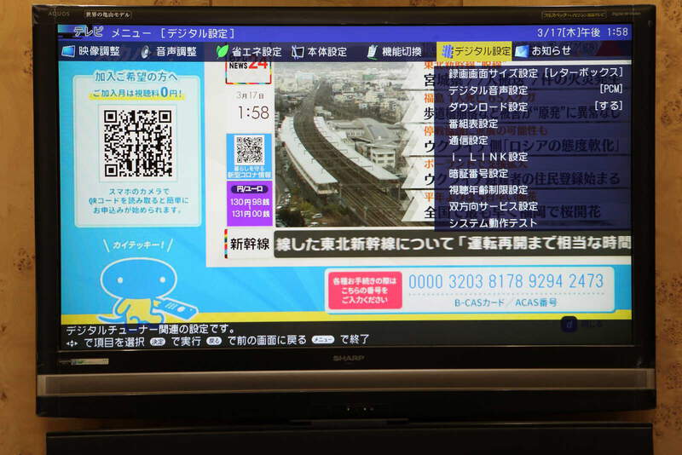Select the お知らせ envelope icon
This screenshot has height=455, width=682.
click(x=521, y=51)
